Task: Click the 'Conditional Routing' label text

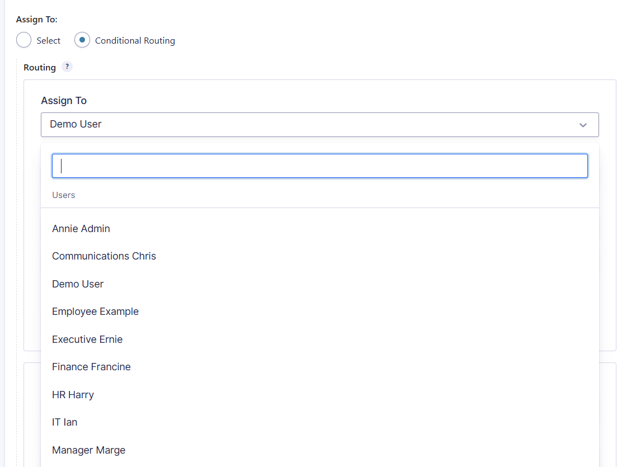Action: point(135,41)
